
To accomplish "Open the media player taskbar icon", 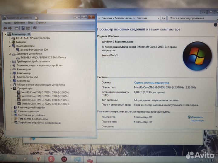I will (x=25, y=159).
